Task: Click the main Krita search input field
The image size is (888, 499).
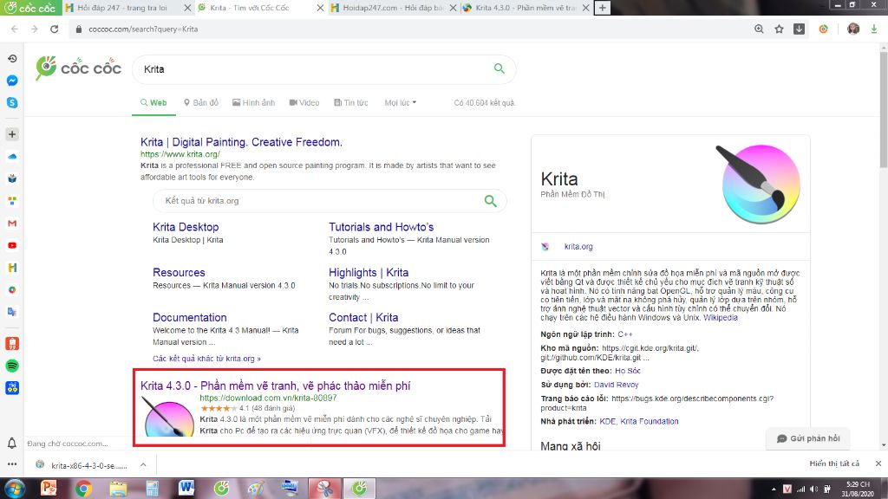Action: (x=314, y=69)
